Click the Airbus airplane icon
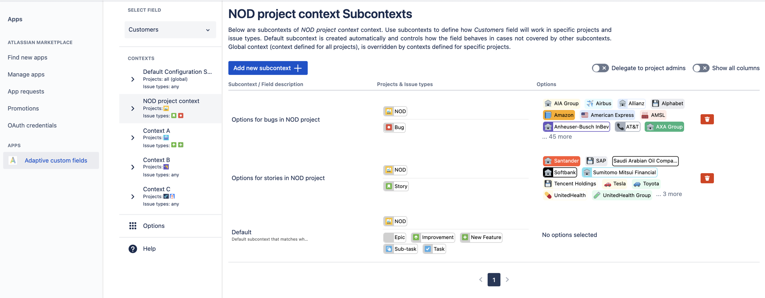Viewport: 765px width, 298px height. point(590,103)
